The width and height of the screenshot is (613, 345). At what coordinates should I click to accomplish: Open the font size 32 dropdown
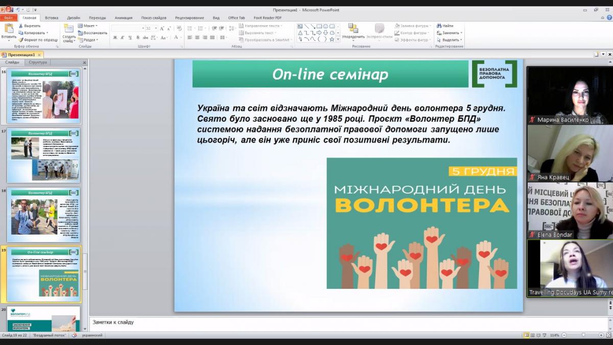(155, 29)
